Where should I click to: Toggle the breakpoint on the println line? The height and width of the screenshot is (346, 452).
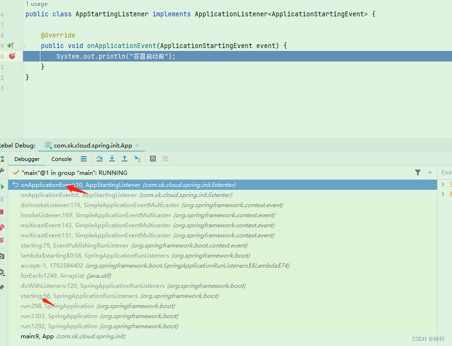pos(12,56)
